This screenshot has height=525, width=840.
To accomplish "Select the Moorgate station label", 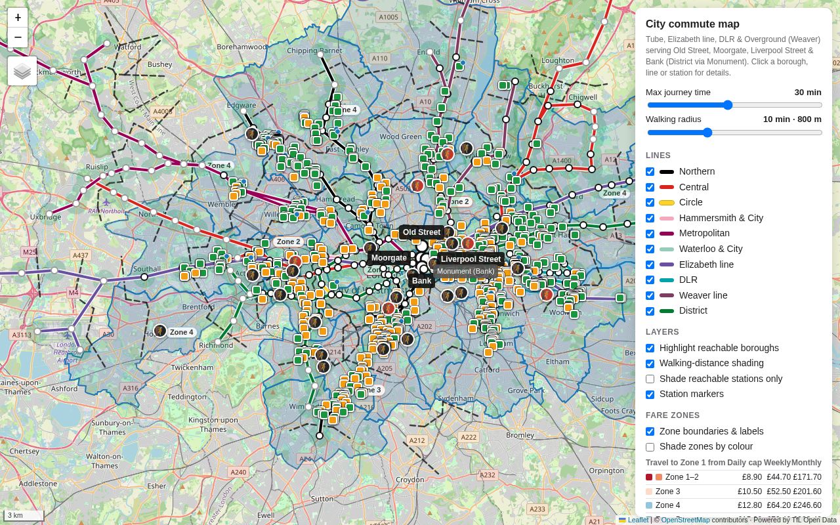I will click(x=389, y=258).
